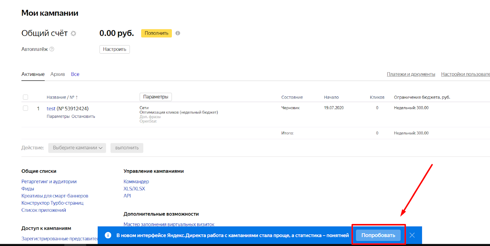
Task: Select the Активные tab
Action: (x=33, y=74)
